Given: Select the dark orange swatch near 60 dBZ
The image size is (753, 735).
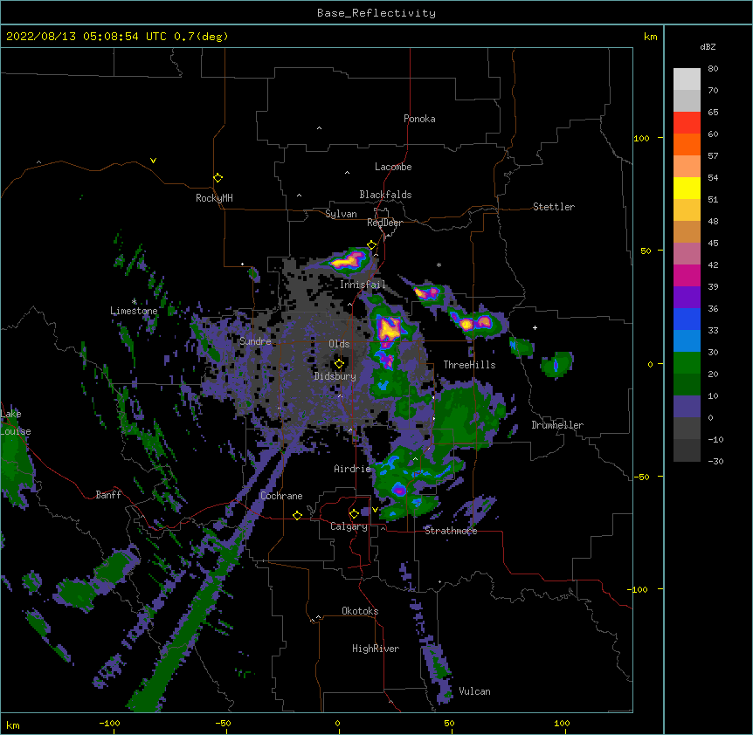Looking at the screenshot, I should tap(687, 144).
